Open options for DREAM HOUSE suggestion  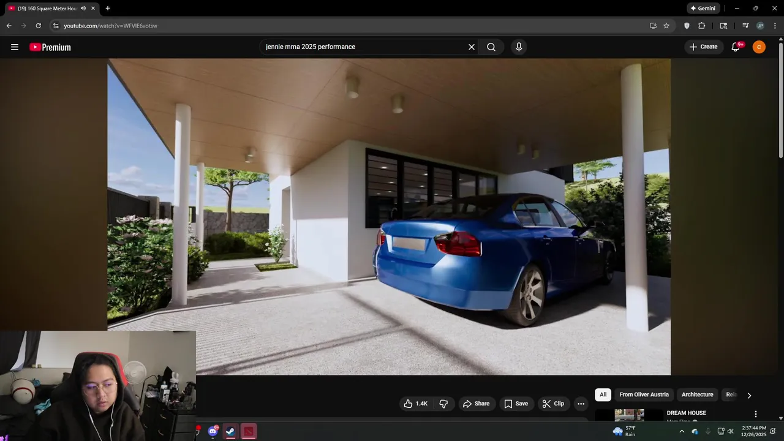pyautogui.click(x=756, y=414)
